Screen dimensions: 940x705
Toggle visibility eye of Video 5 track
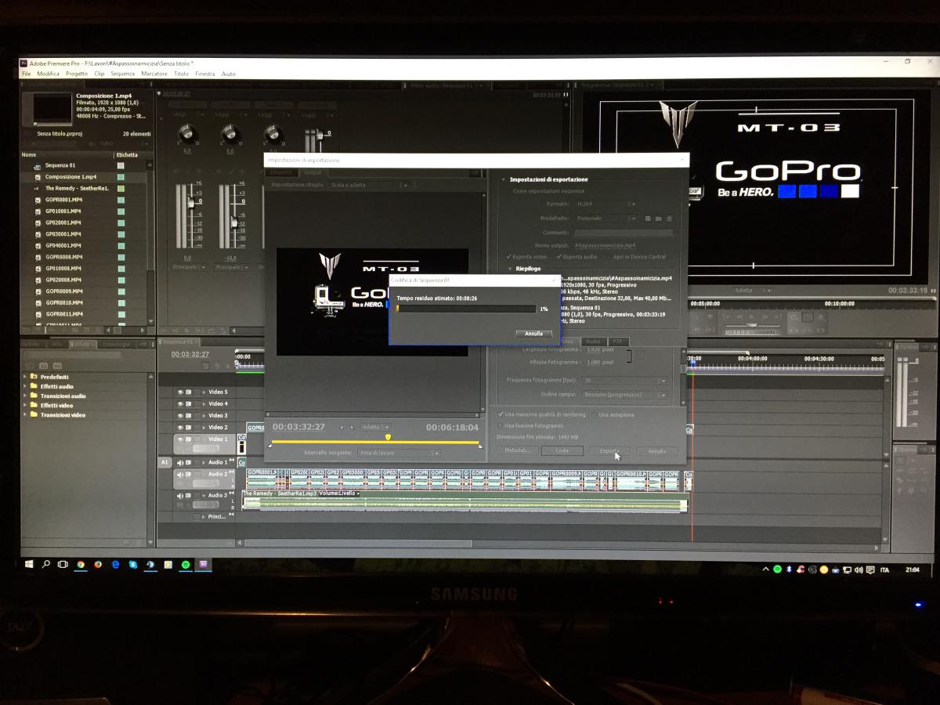[180, 392]
